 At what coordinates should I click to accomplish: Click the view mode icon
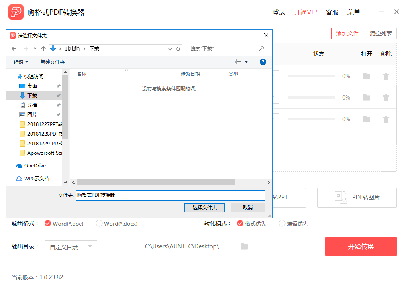point(238,62)
